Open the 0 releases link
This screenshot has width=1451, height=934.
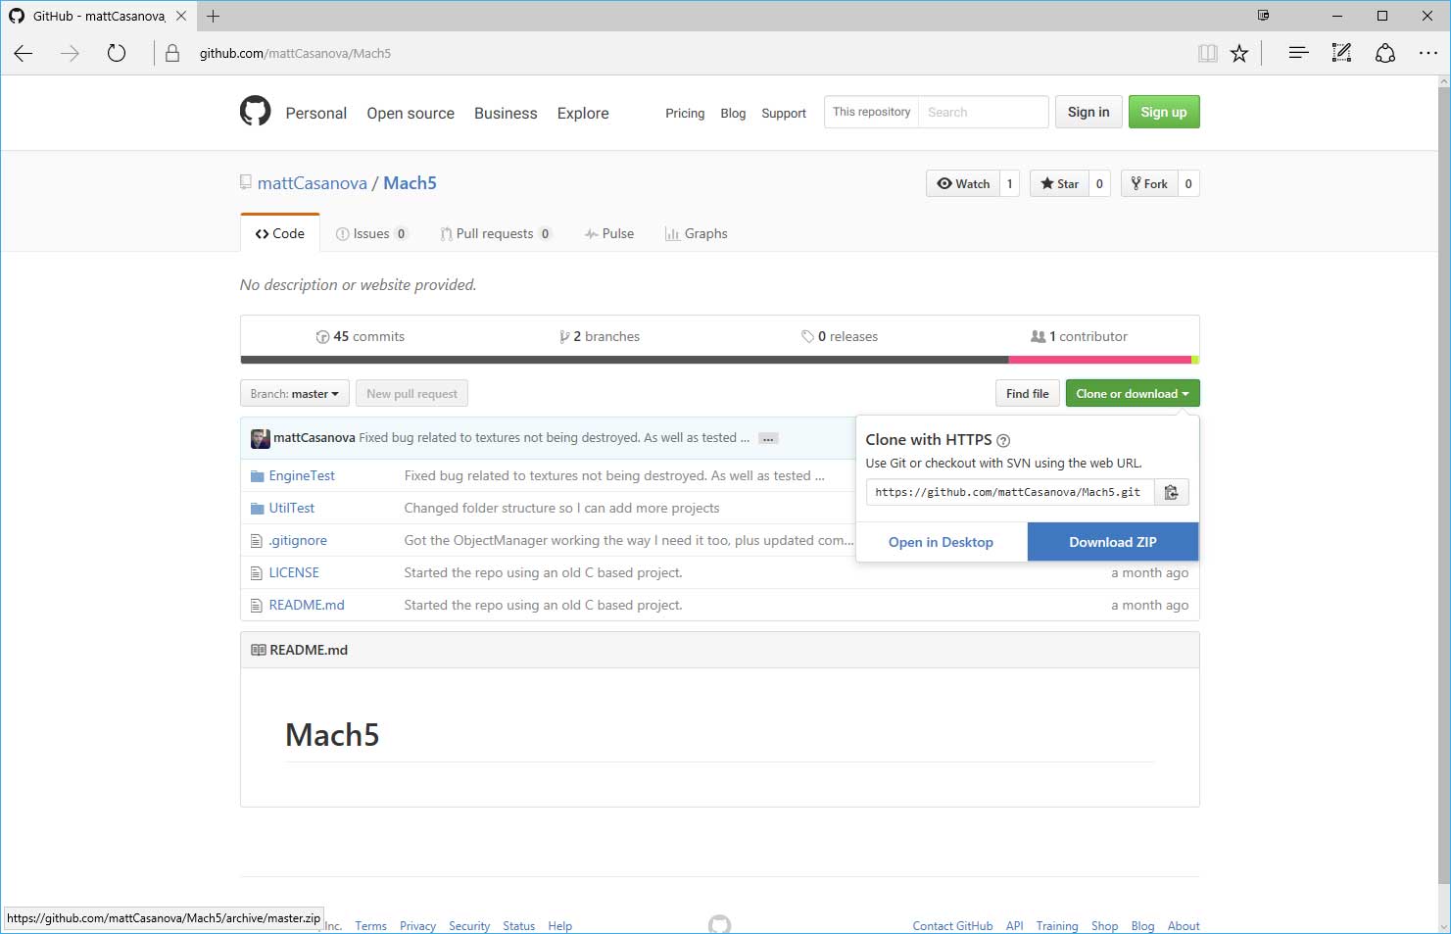point(840,336)
